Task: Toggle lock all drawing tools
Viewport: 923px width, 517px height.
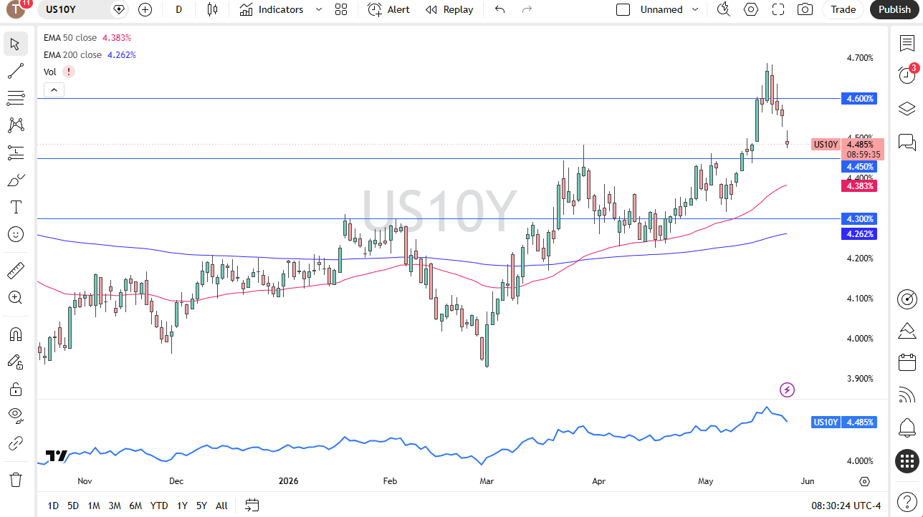Action: [x=16, y=389]
